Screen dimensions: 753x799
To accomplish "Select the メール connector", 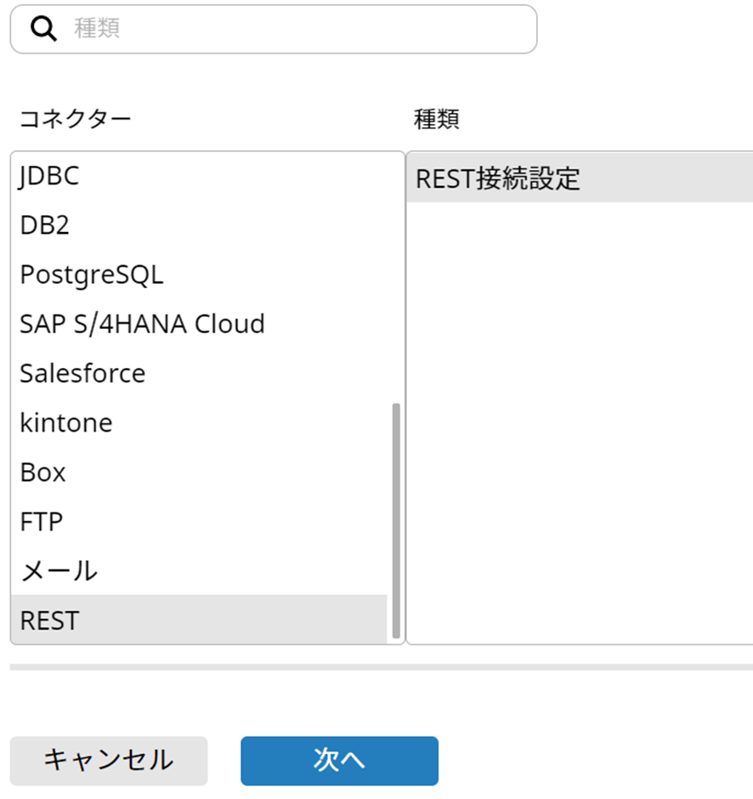I will coord(59,570).
